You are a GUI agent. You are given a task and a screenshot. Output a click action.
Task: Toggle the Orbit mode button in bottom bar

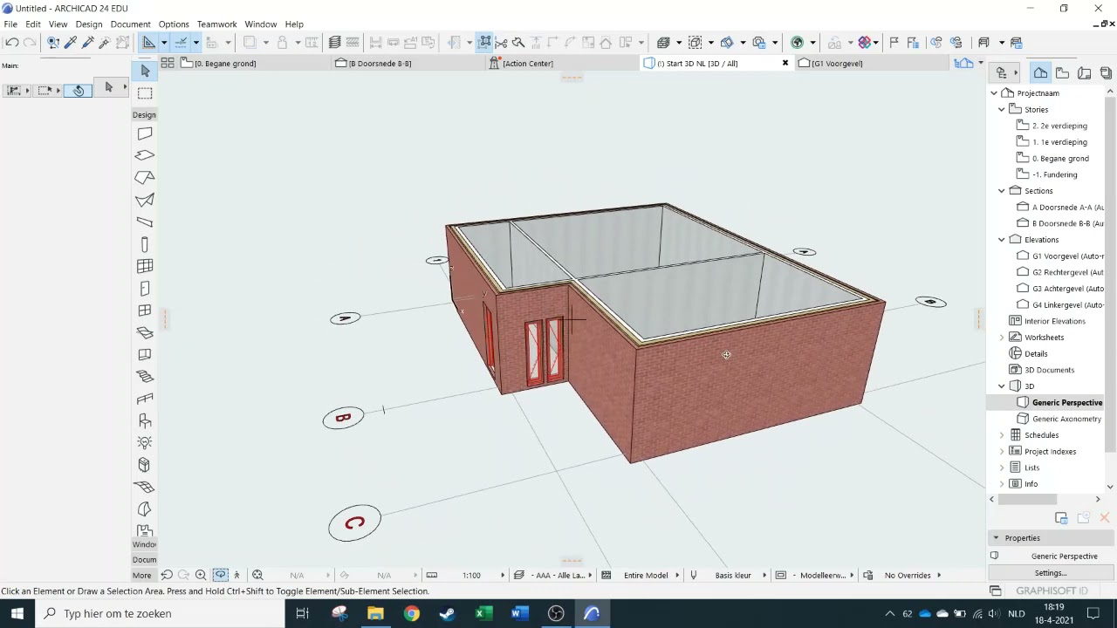(x=220, y=575)
